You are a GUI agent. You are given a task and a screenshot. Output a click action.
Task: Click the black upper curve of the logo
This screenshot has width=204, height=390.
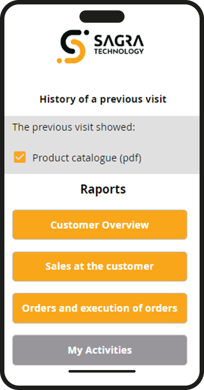[71, 41]
